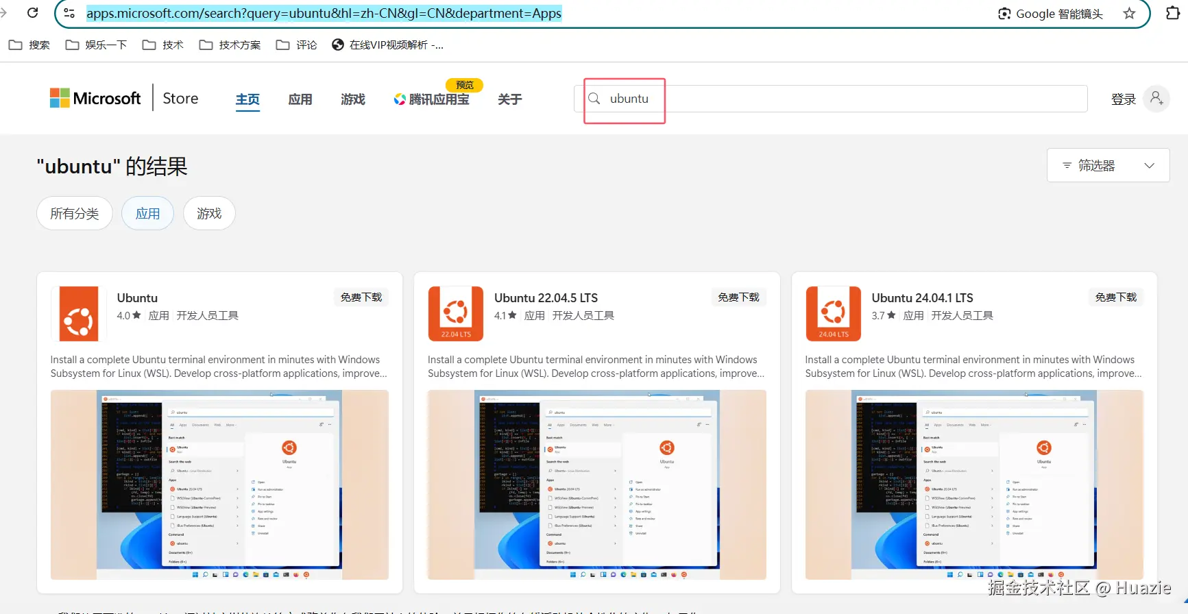1188x614 pixels.
Task: Go to the Store home link
Action: point(180,98)
